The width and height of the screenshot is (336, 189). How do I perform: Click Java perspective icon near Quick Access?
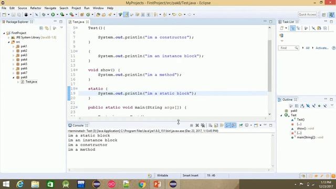tap(331, 15)
